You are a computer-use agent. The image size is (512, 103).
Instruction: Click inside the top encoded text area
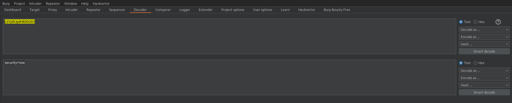coord(229,36)
